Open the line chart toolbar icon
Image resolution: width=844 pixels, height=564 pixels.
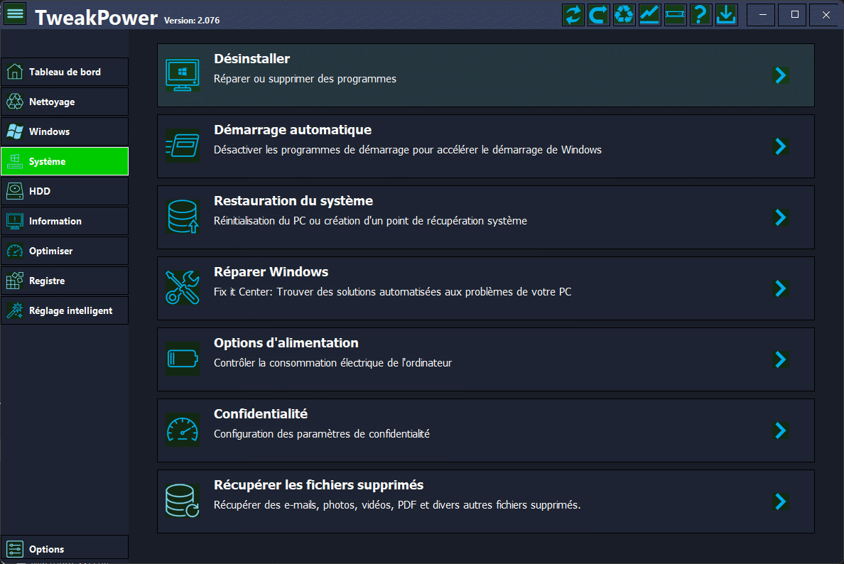click(x=649, y=15)
